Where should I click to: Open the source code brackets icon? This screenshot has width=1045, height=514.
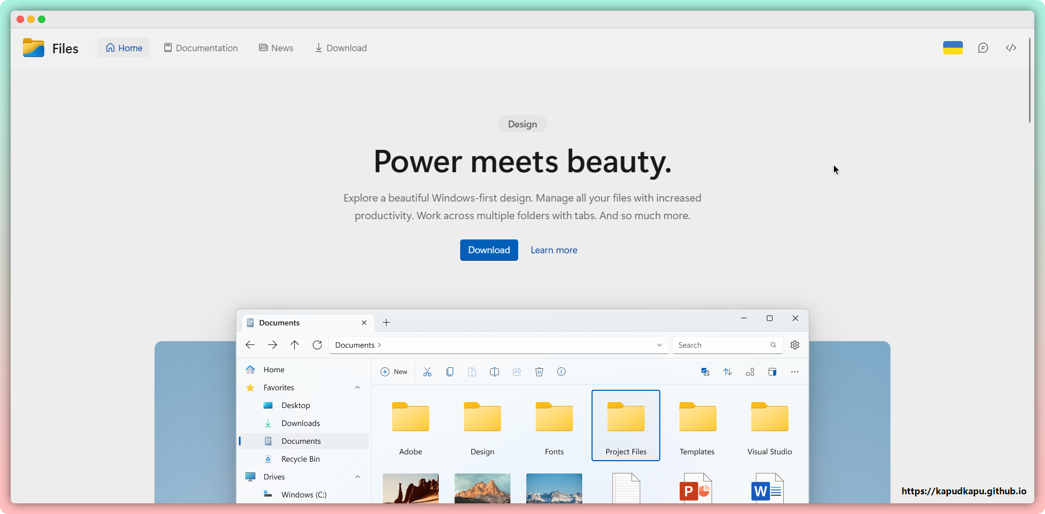(1011, 48)
